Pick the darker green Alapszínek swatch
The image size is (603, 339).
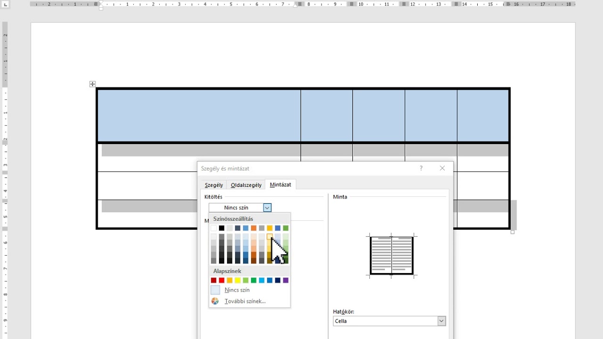(254, 280)
